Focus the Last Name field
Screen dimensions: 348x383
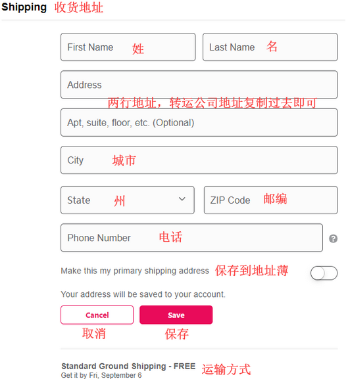click(270, 47)
